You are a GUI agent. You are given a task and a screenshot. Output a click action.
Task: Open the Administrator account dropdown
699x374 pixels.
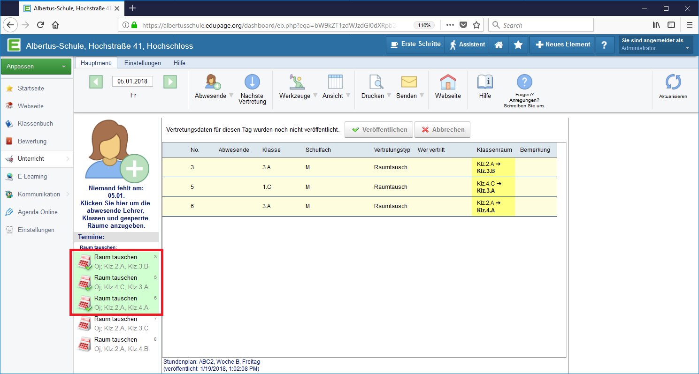coord(655,45)
